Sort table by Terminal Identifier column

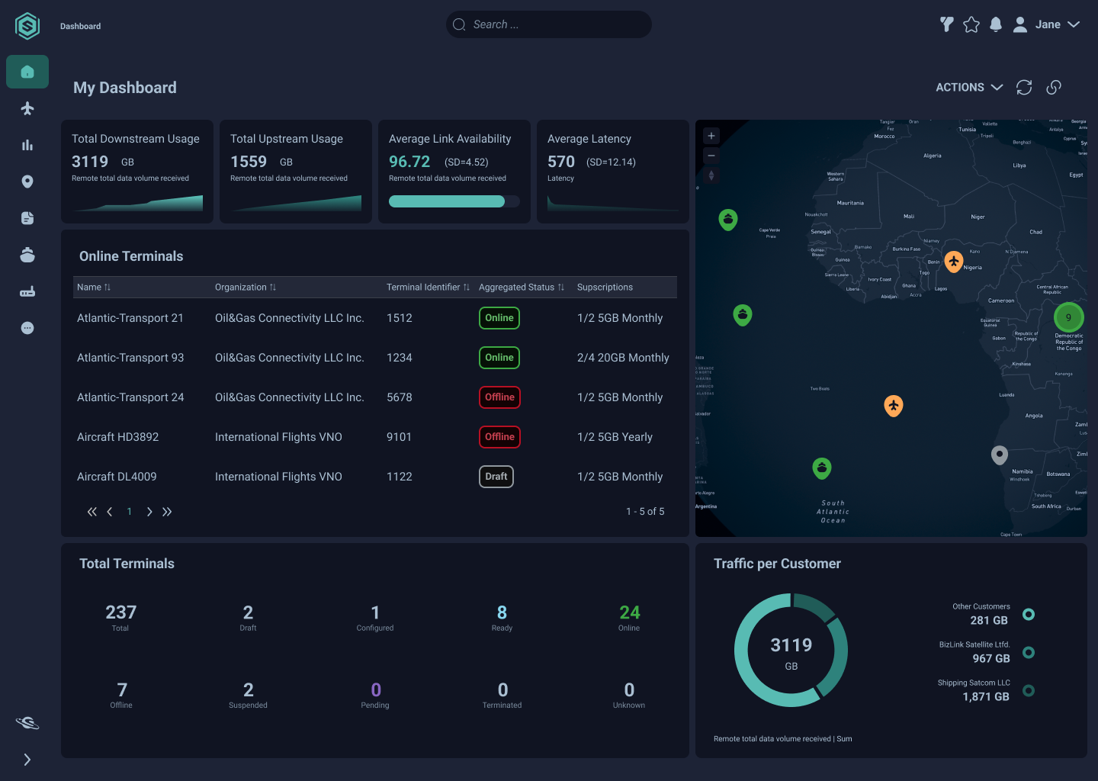pyautogui.click(x=428, y=288)
